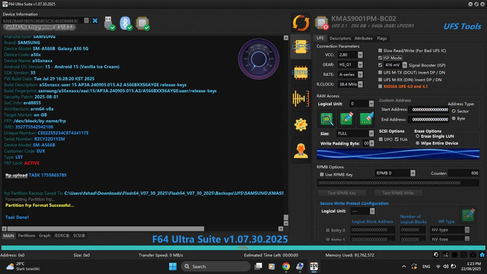This screenshot has height=274, width=487.
Task: Enable UFS M-RX (DIN) Invert checkbox
Action: coord(380,80)
